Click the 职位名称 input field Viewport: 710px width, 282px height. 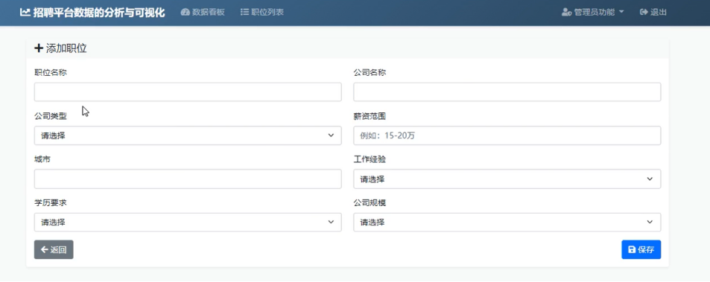188,92
